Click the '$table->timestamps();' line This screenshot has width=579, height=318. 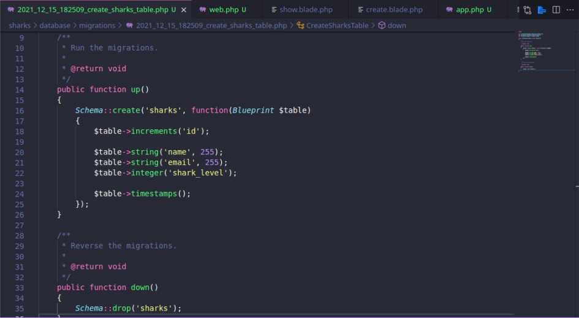coord(142,194)
